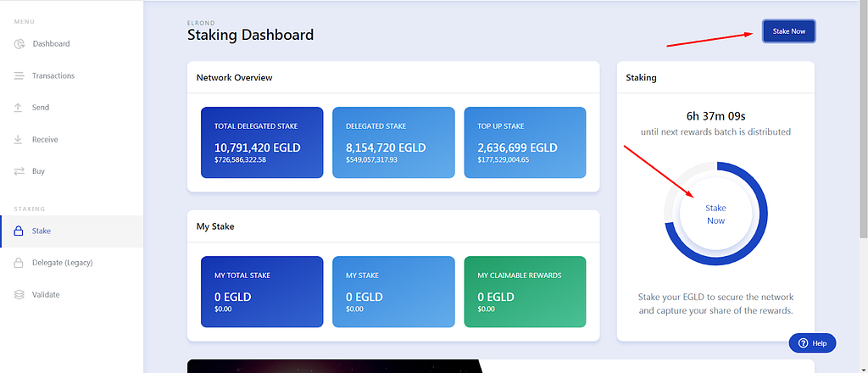Click the My Total Stake card
Image resolution: width=868 pixels, height=373 pixels.
click(262, 292)
